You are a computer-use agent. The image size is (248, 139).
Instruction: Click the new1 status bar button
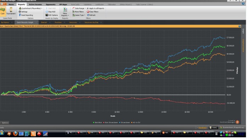coord(213,127)
